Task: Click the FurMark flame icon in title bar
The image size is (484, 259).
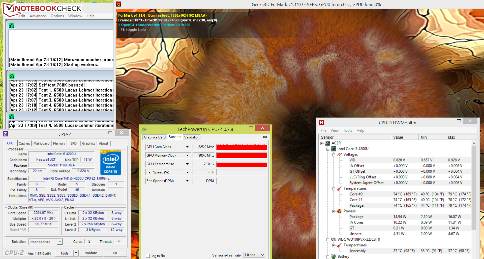Action: coord(119,4)
